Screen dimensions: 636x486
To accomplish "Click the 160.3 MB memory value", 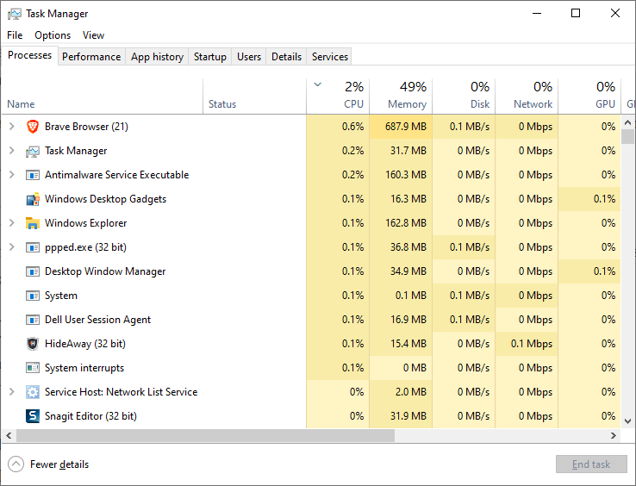I will pos(406,175).
